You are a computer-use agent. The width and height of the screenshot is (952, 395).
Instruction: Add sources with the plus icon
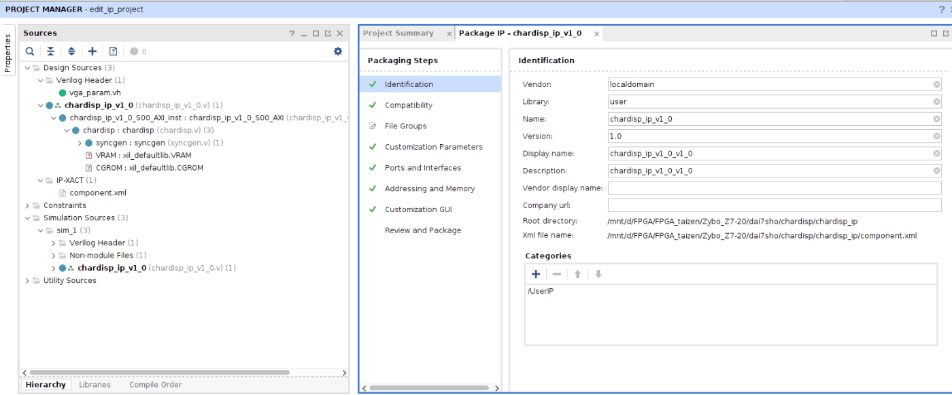coord(92,51)
